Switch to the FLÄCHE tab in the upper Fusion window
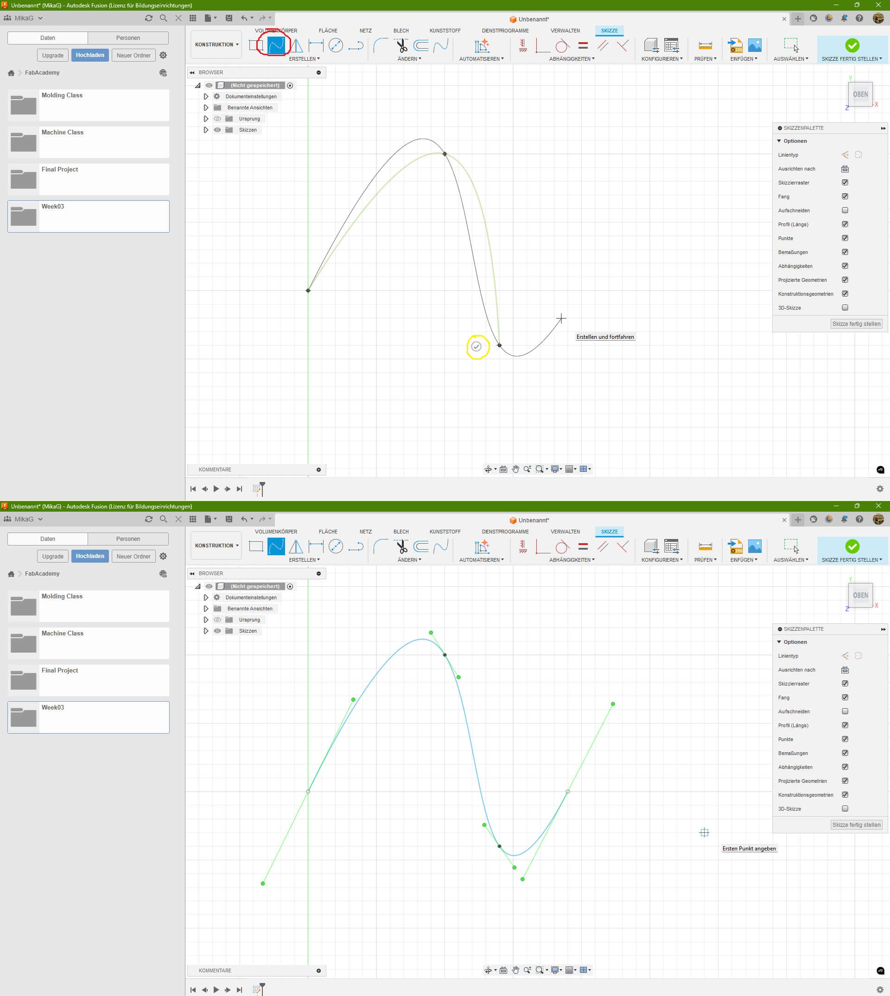890x996 pixels. (x=328, y=30)
